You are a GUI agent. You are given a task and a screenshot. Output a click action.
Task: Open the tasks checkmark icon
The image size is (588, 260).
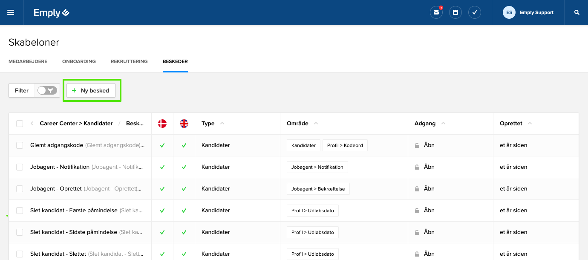pos(475,13)
